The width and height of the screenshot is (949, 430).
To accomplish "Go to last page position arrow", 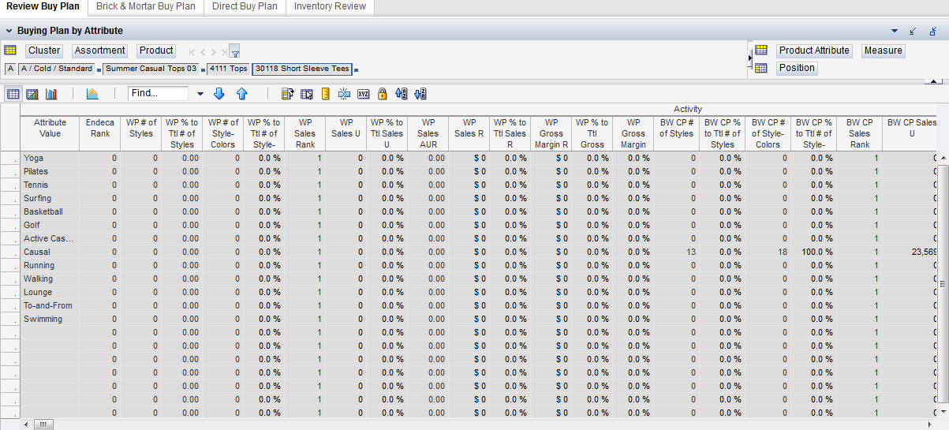I will click(224, 51).
